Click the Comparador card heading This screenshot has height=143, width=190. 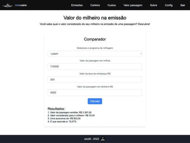click(95, 39)
